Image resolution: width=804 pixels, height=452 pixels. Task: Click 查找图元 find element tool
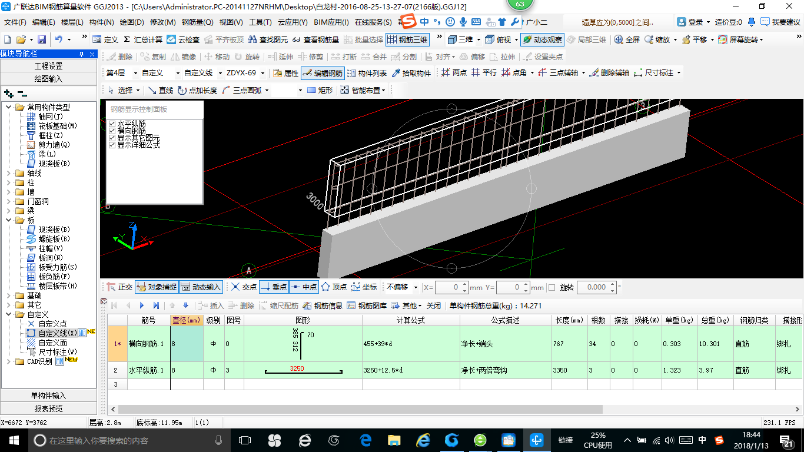pos(268,39)
